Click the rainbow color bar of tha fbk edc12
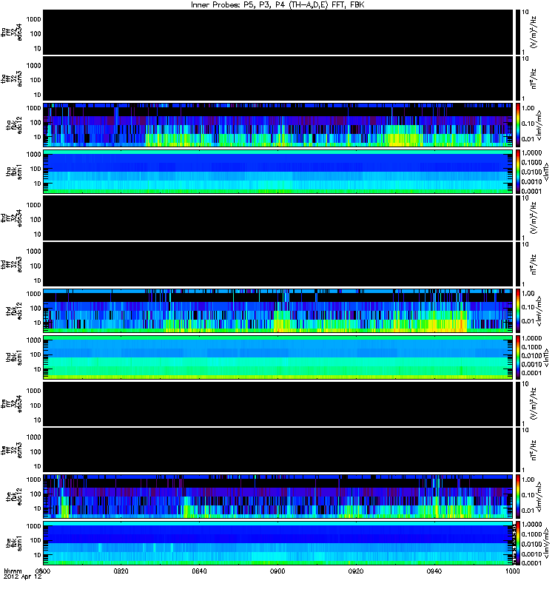Viewport: 555px width, 592px height. [x=518, y=125]
